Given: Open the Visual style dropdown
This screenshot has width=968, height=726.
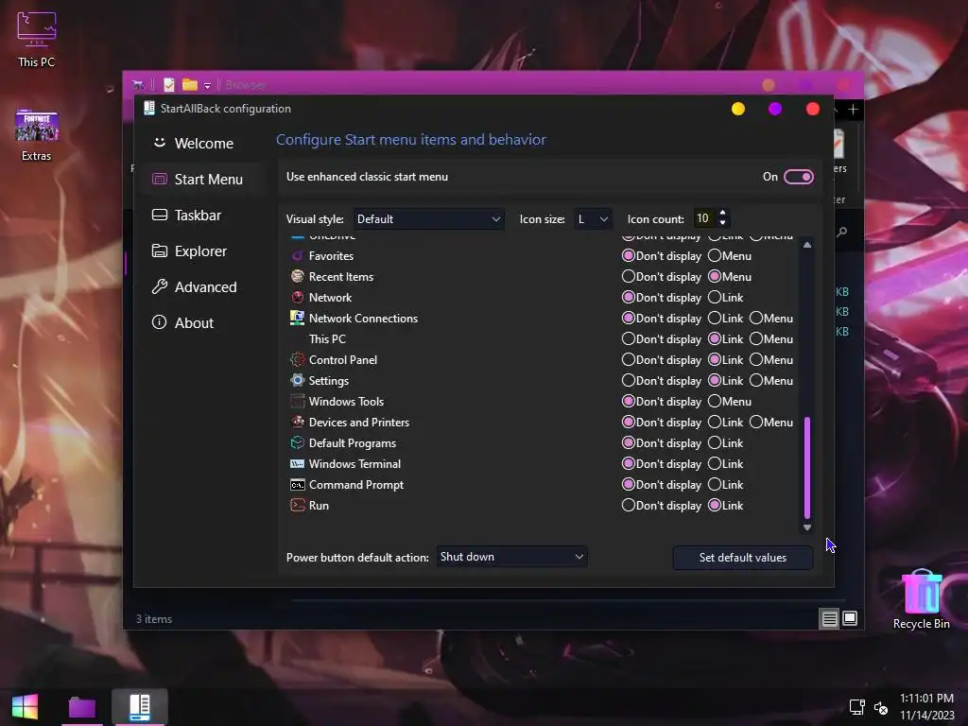Looking at the screenshot, I should click(x=428, y=219).
